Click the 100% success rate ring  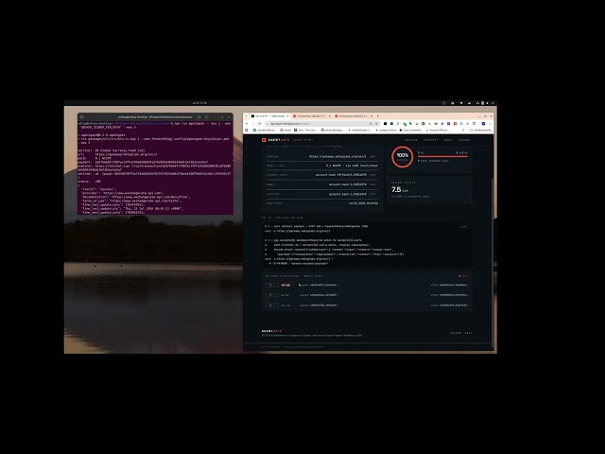pyautogui.click(x=403, y=157)
